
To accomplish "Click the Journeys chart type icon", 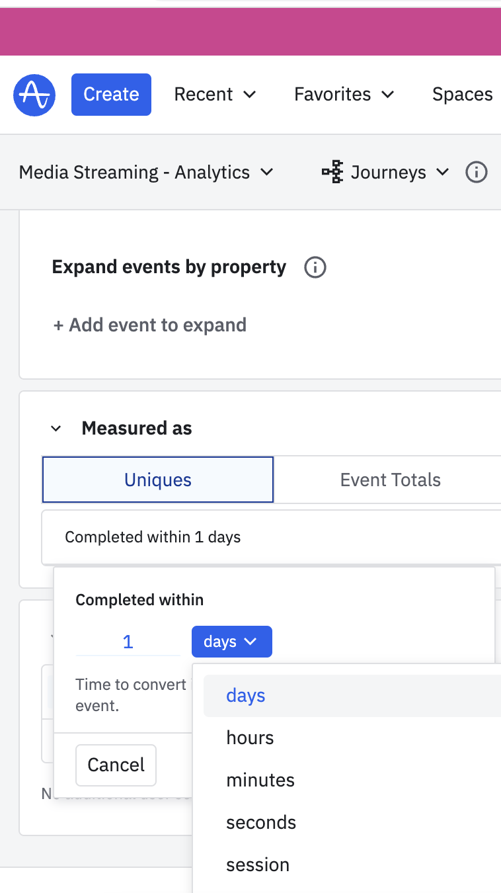I will (x=332, y=173).
